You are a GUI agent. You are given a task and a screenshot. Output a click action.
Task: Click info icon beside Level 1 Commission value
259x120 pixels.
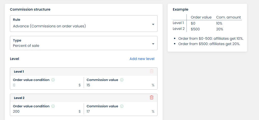[x=122, y=80]
